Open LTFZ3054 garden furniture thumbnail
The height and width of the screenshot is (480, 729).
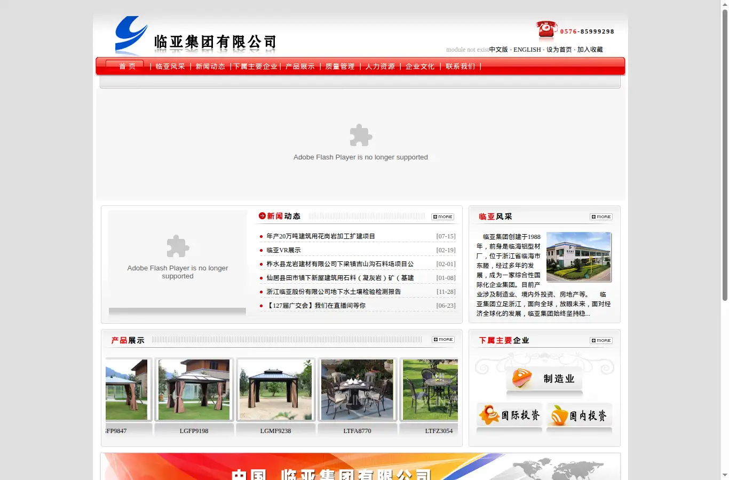[x=429, y=389]
